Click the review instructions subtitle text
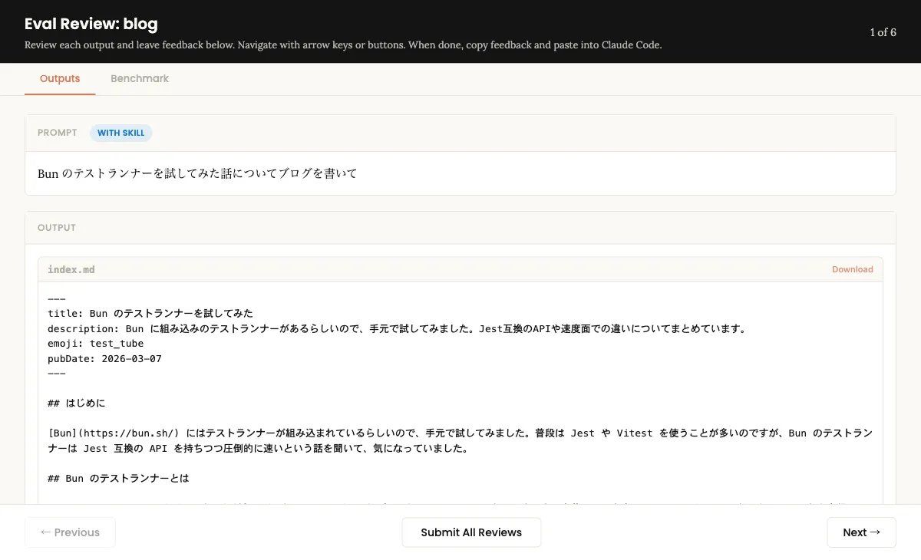Viewport: 921px width, 560px height. pos(343,45)
